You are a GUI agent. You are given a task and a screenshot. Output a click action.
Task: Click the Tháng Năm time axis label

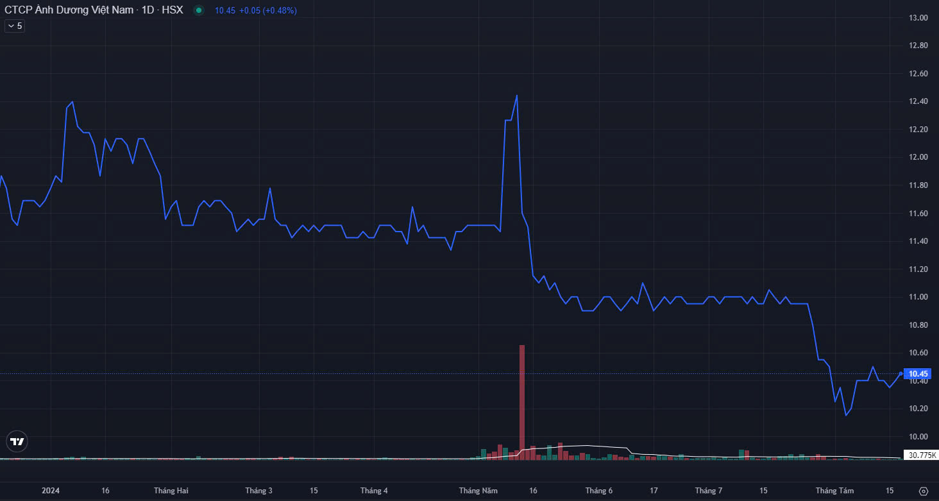[478, 491]
